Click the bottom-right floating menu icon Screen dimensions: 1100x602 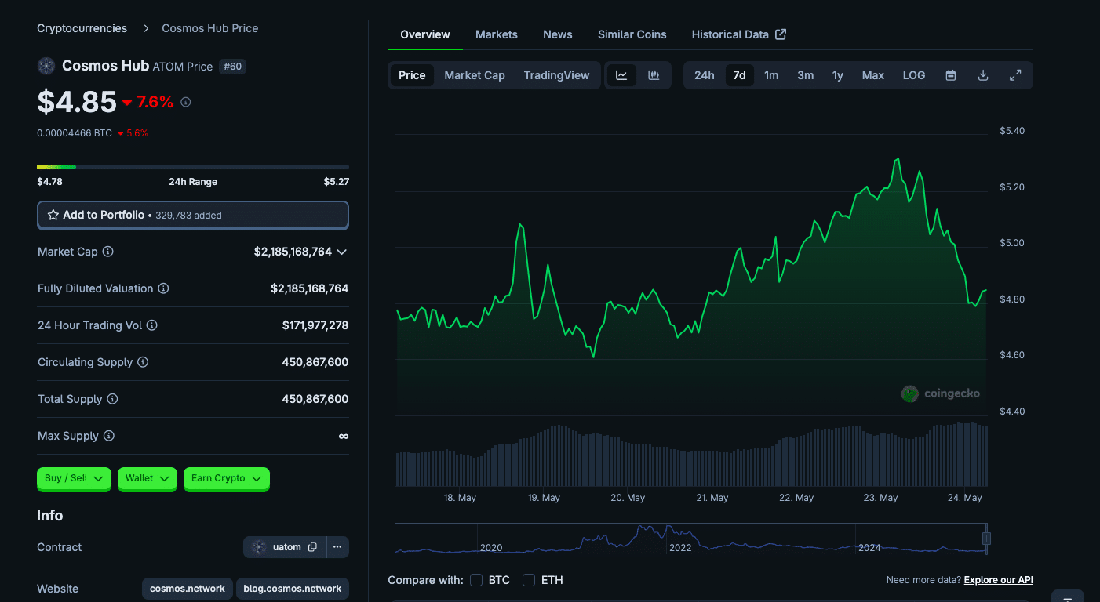[x=1068, y=597]
